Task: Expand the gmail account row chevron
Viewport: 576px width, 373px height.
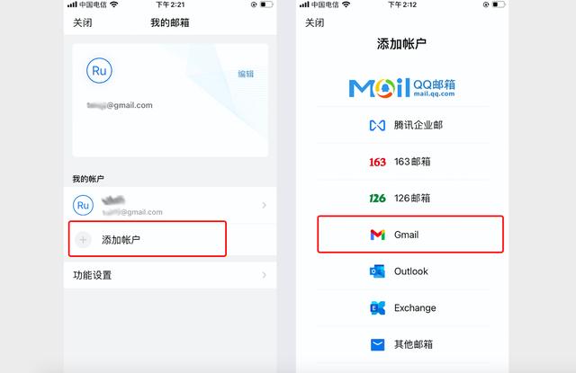Action: pyautogui.click(x=264, y=205)
